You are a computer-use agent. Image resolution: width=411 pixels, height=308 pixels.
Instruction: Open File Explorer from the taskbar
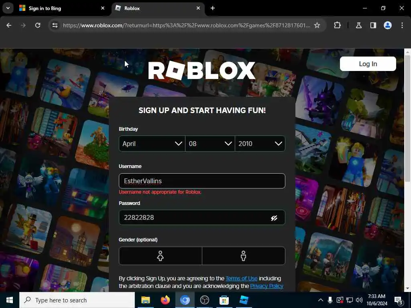[x=145, y=300]
